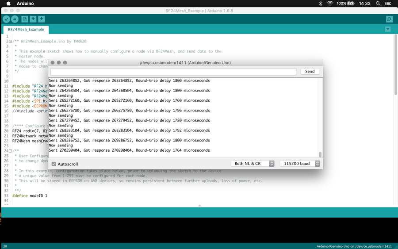Select the RF24Mesh_Example tab
Image resolution: width=398 pixels, height=249 pixels.
click(26, 30)
